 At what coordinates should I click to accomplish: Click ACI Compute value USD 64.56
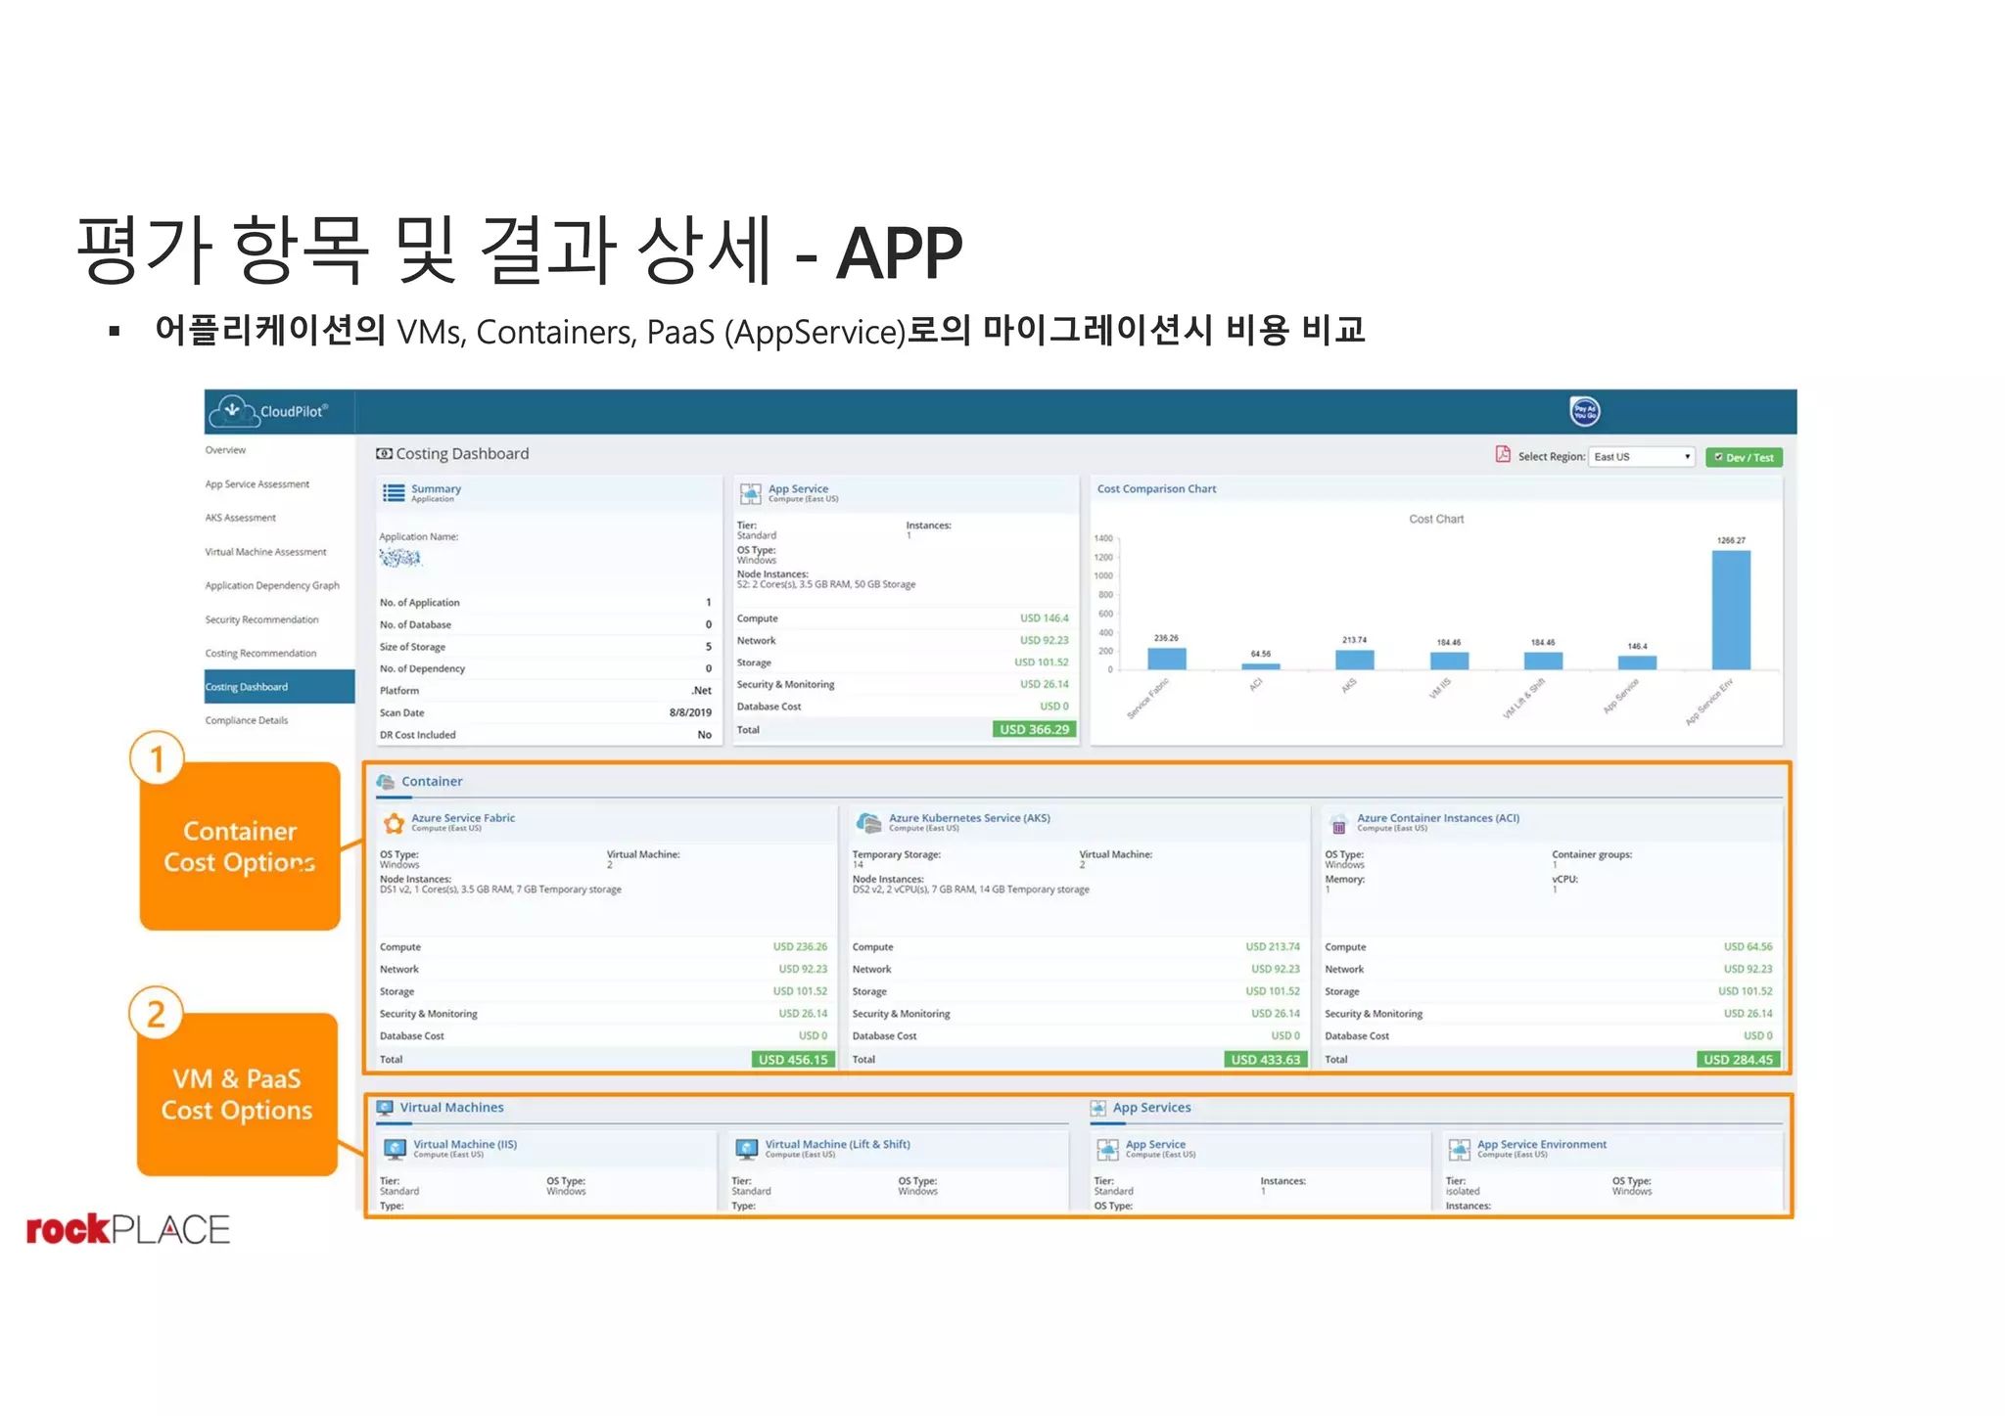pyautogui.click(x=1749, y=946)
